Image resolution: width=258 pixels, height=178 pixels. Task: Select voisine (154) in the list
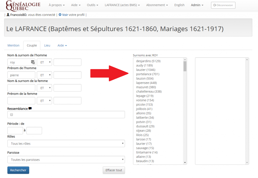(x=145, y=100)
